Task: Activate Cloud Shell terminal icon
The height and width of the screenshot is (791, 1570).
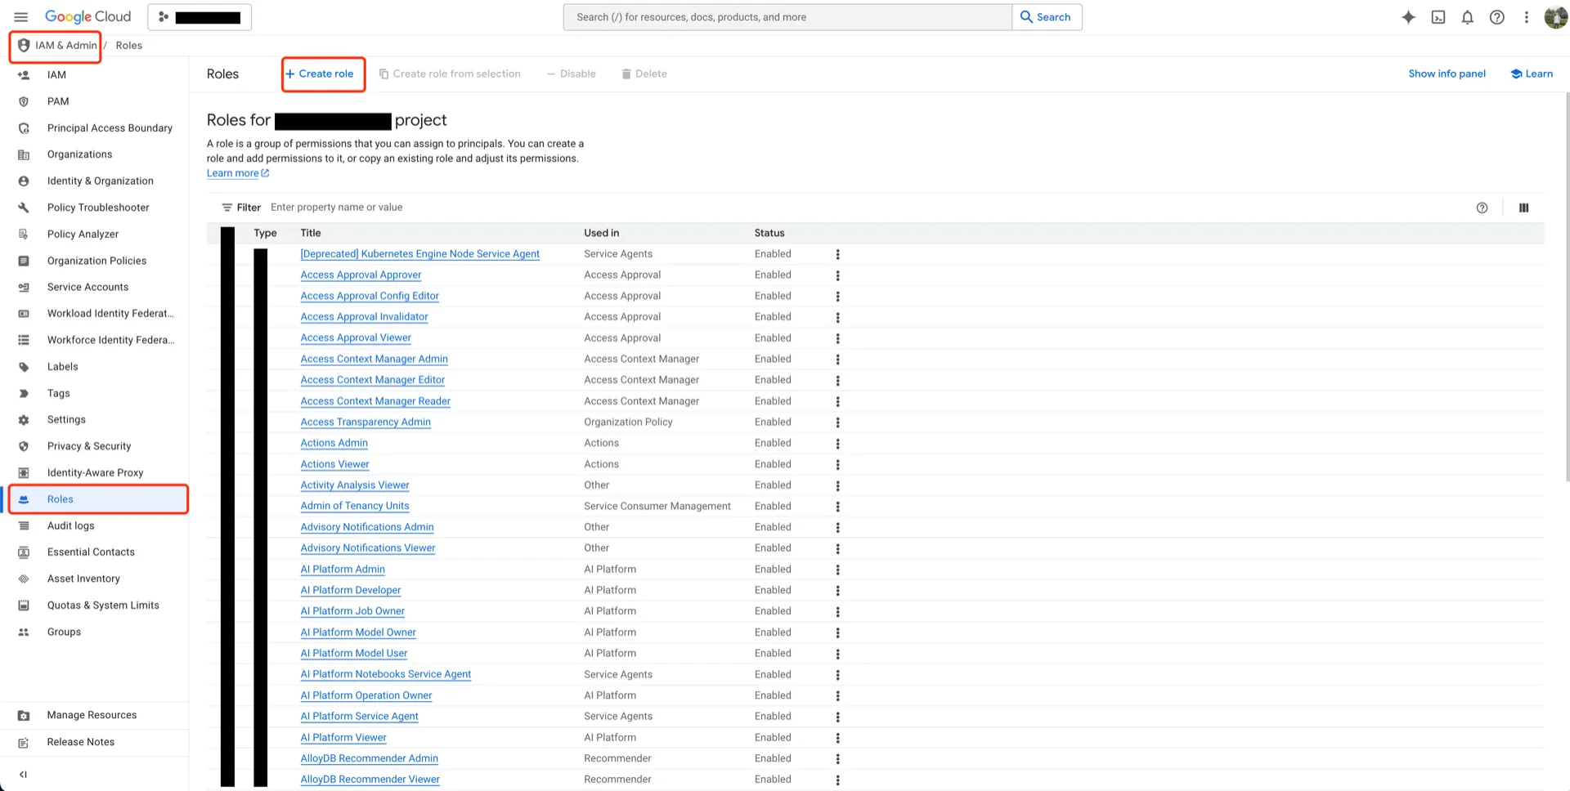Action: tap(1438, 17)
